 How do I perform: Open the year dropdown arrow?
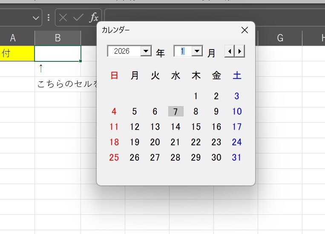pyautogui.click(x=146, y=51)
